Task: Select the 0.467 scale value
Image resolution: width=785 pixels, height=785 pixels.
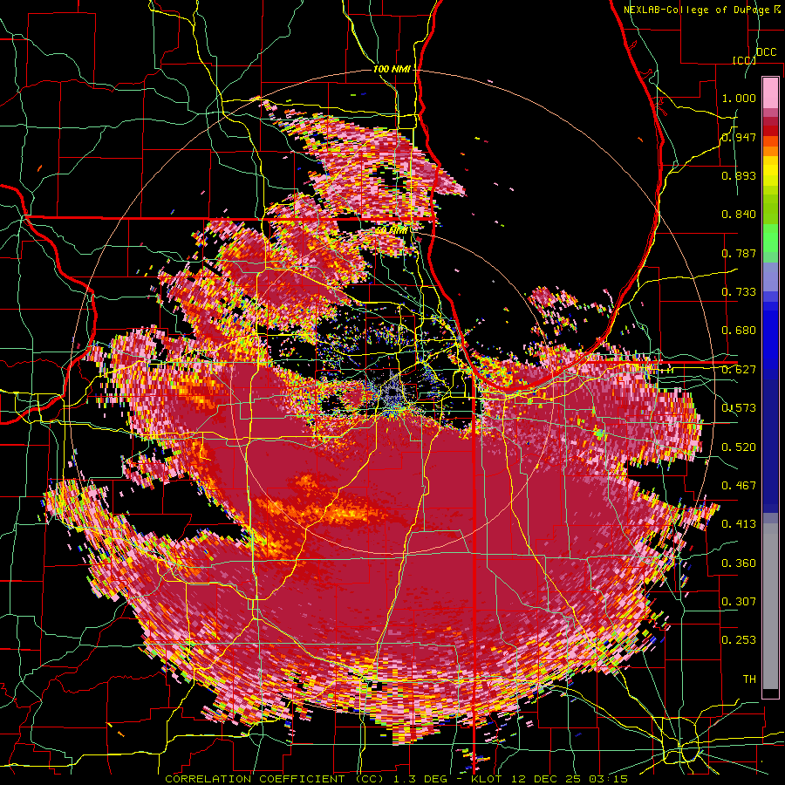Action: click(739, 486)
